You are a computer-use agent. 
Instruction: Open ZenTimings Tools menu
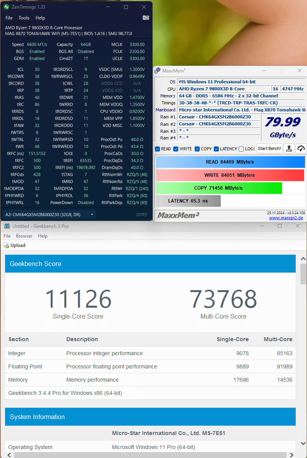[x=24, y=18]
